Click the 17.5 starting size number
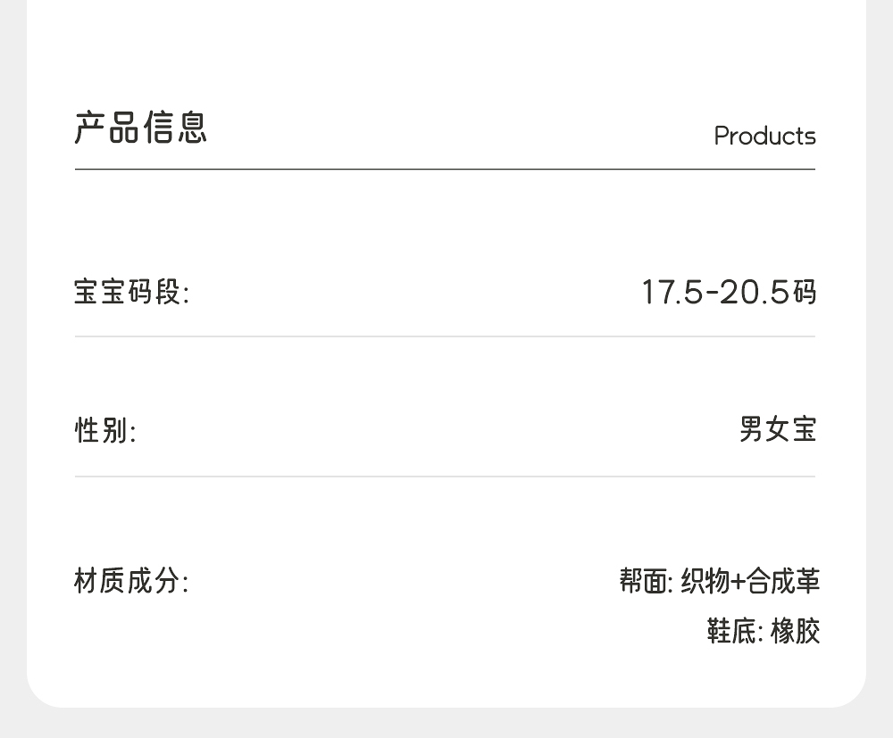The width and height of the screenshot is (893, 738). coord(672,292)
